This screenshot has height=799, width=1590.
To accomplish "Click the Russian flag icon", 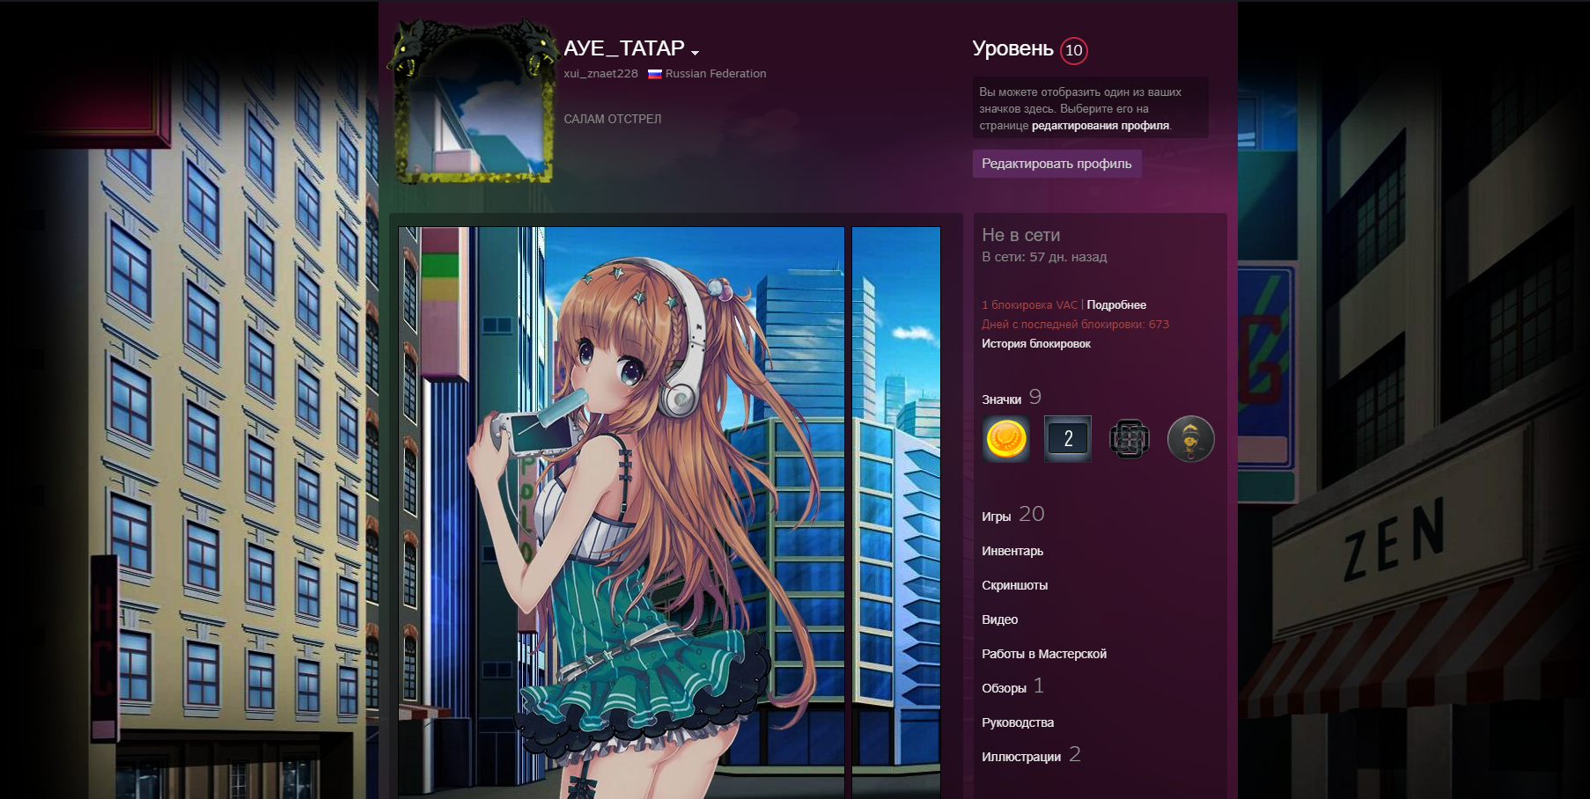I will 655,74.
